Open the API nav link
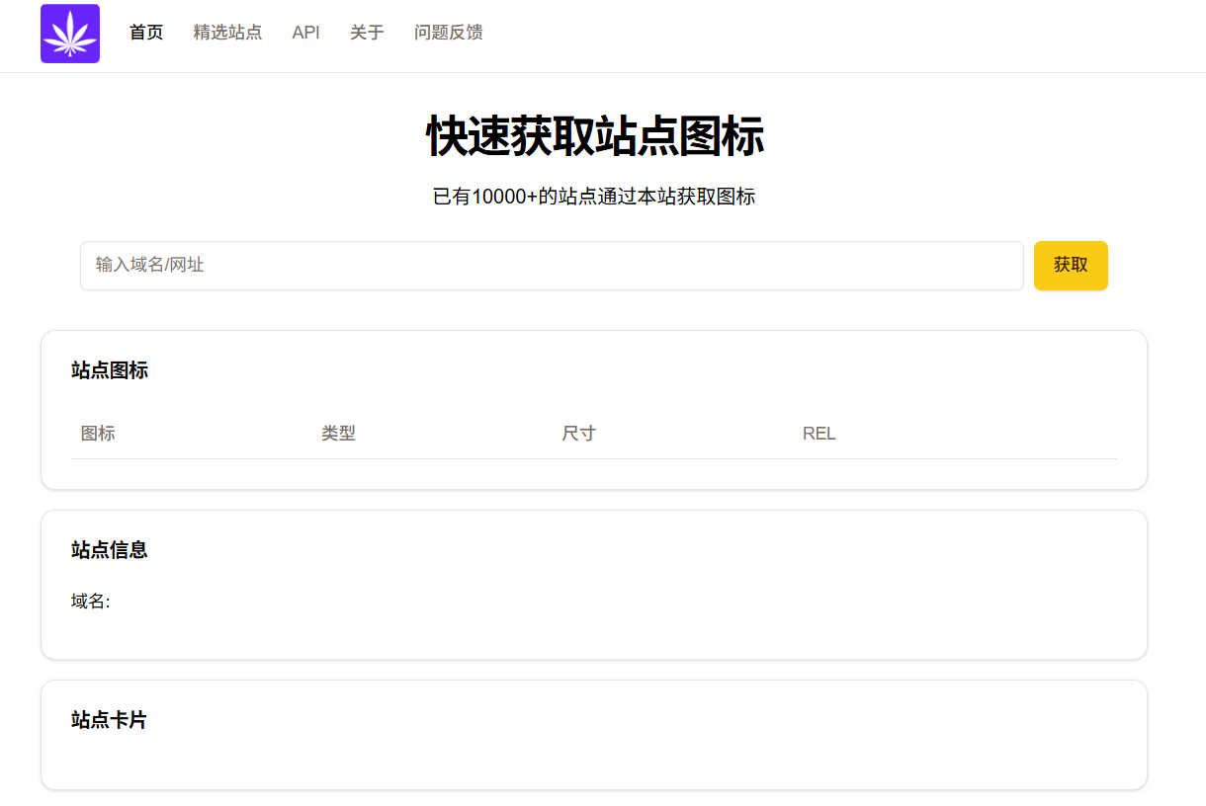This screenshot has width=1206, height=806. tap(305, 33)
